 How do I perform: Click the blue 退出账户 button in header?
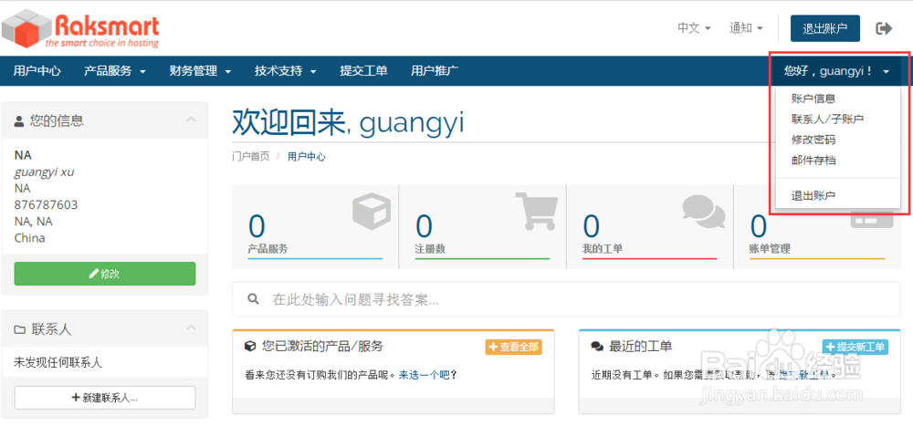pos(824,28)
